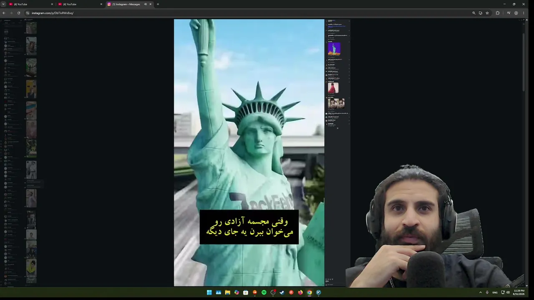Switch to the second YouTube tab

coord(81,4)
